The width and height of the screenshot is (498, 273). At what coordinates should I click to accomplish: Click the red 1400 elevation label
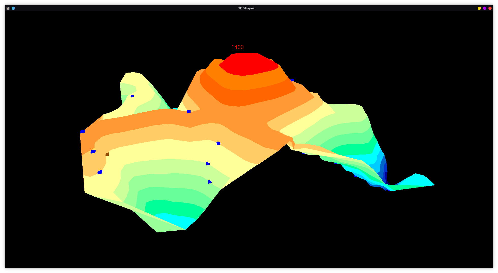point(237,47)
